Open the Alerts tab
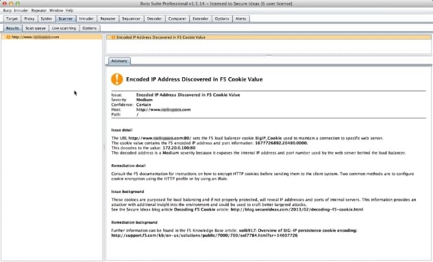 click(240, 18)
